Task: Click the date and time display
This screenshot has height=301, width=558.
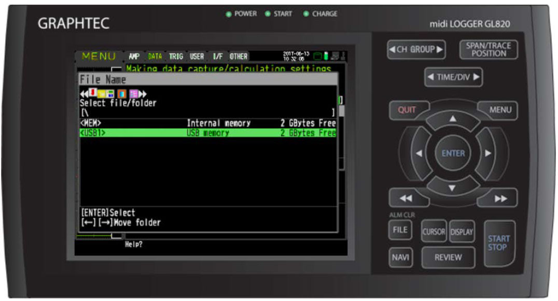Action: [x=296, y=56]
